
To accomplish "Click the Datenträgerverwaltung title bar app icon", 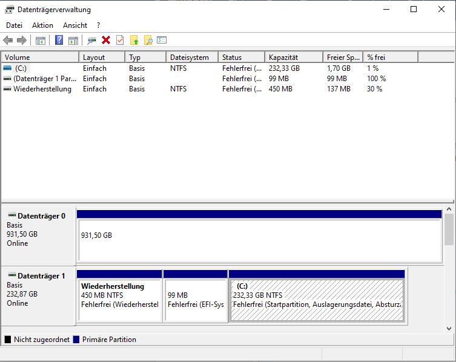I will [x=9, y=10].
